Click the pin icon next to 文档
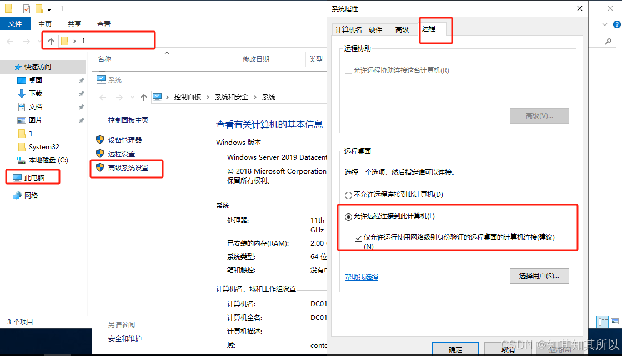Viewport: 622px width, 356px height. (81, 107)
